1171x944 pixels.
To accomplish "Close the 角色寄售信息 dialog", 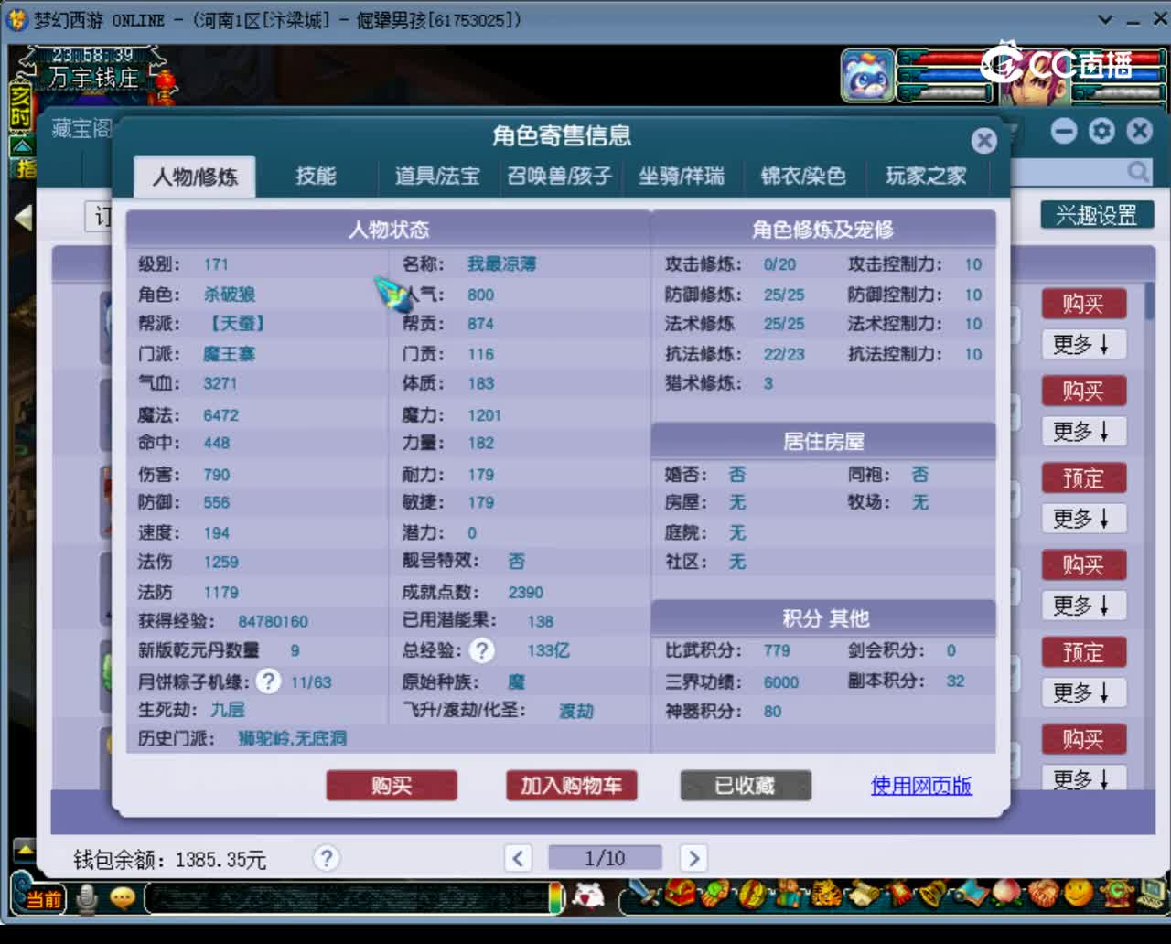I will [983, 140].
